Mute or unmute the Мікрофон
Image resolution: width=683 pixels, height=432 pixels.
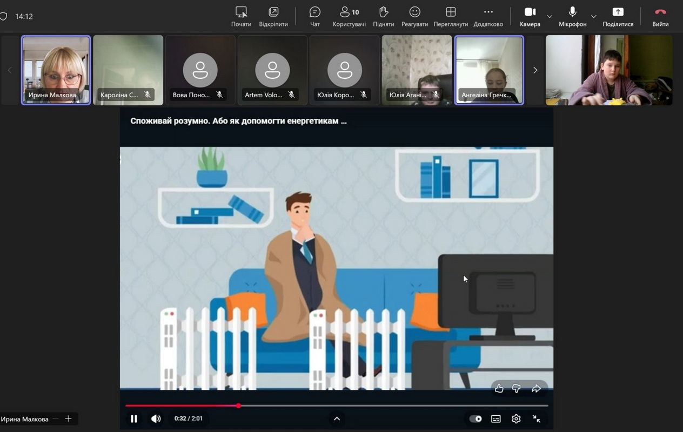pyautogui.click(x=572, y=16)
